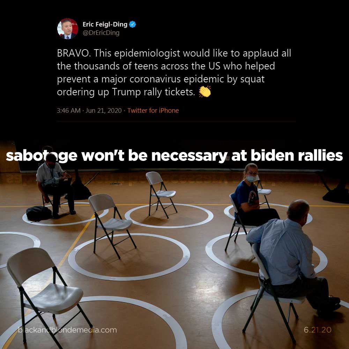The height and width of the screenshot is (349, 349).
Task: Open the tweet author's profile avatar
Action: [x=67, y=29]
